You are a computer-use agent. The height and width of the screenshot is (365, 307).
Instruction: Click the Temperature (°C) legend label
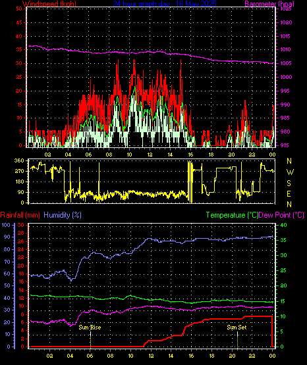point(232,215)
